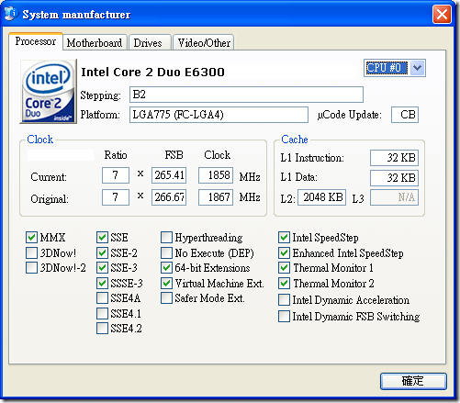
Task: Toggle the Thermal Monitor 2 checkbox
Action: coord(284,283)
